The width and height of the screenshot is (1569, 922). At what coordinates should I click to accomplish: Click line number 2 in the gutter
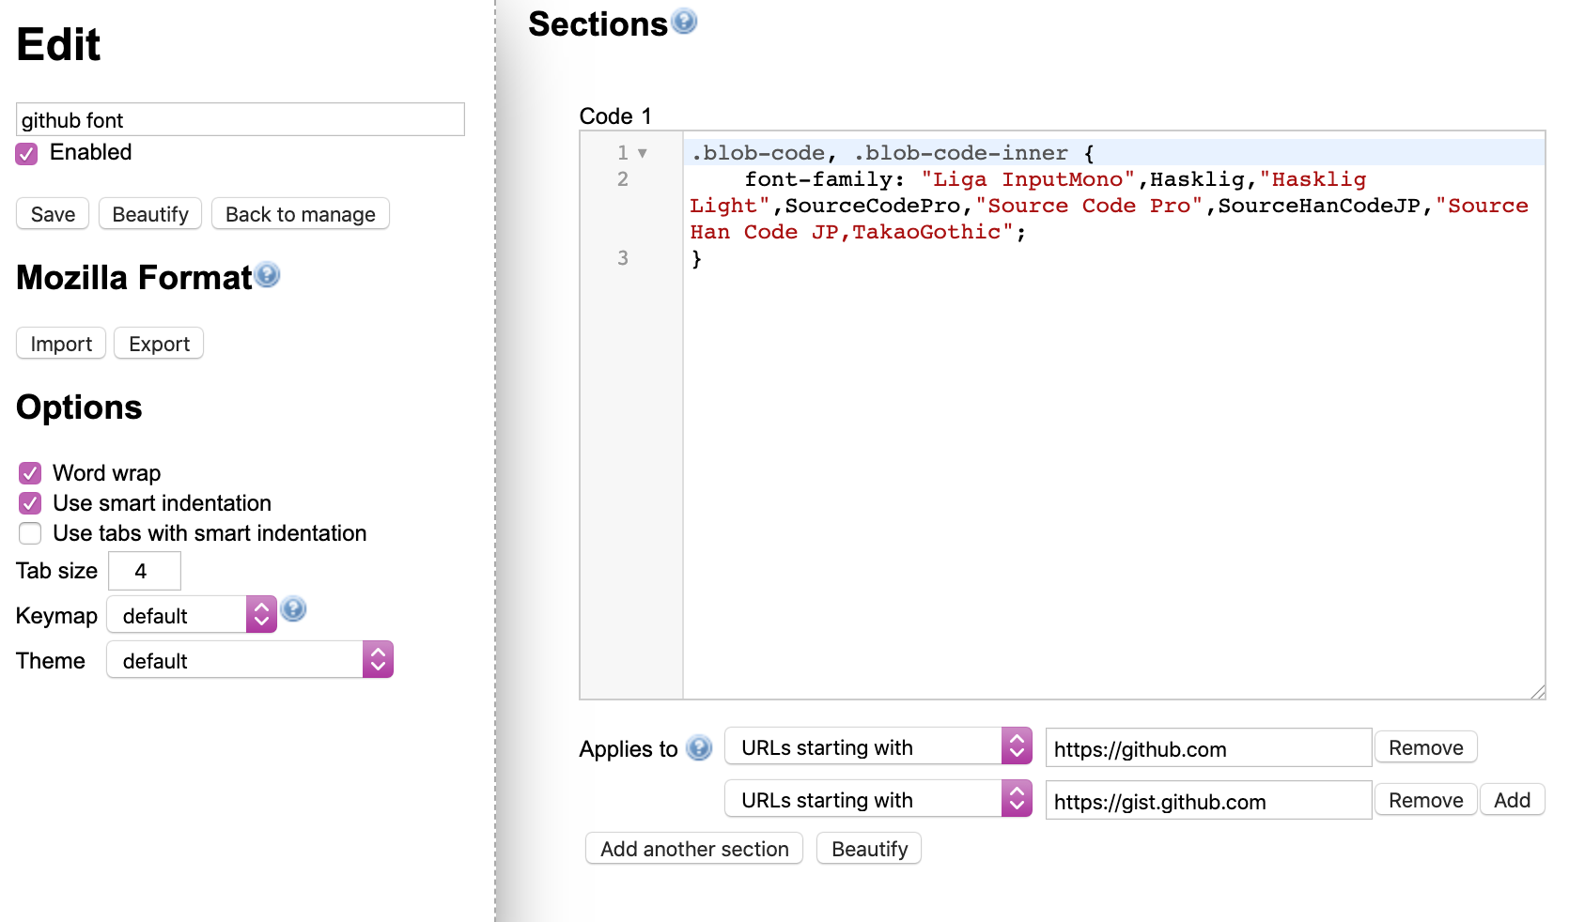[x=623, y=179]
